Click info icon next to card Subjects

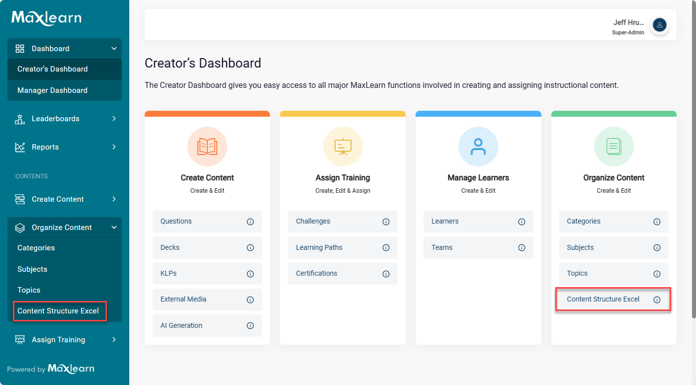[x=657, y=247]
